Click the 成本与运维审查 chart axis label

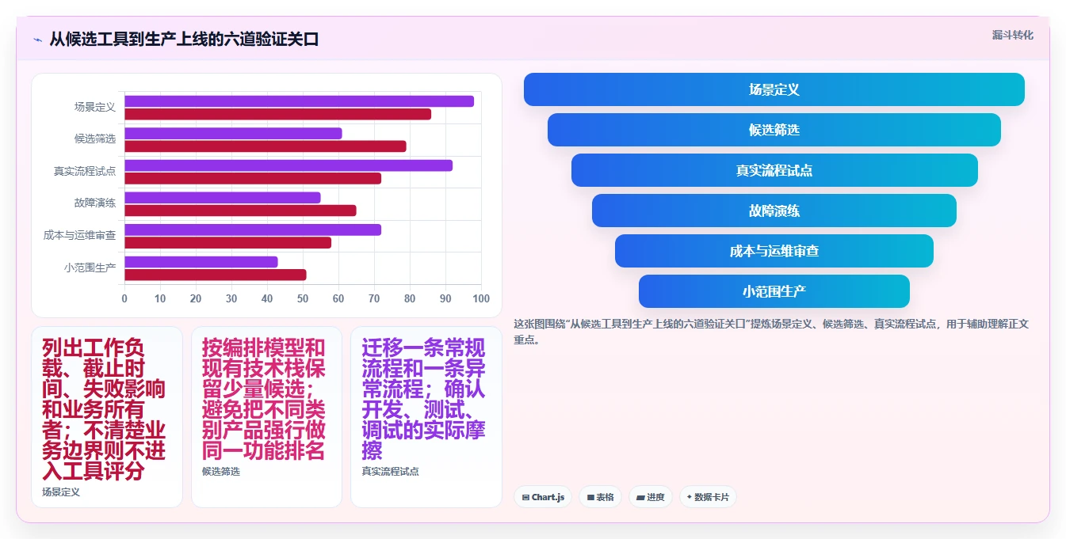[x=80, y=235]
